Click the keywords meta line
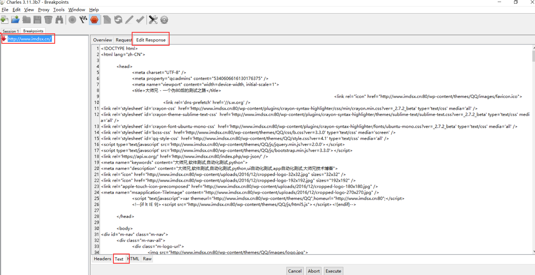 click(174, 162)
